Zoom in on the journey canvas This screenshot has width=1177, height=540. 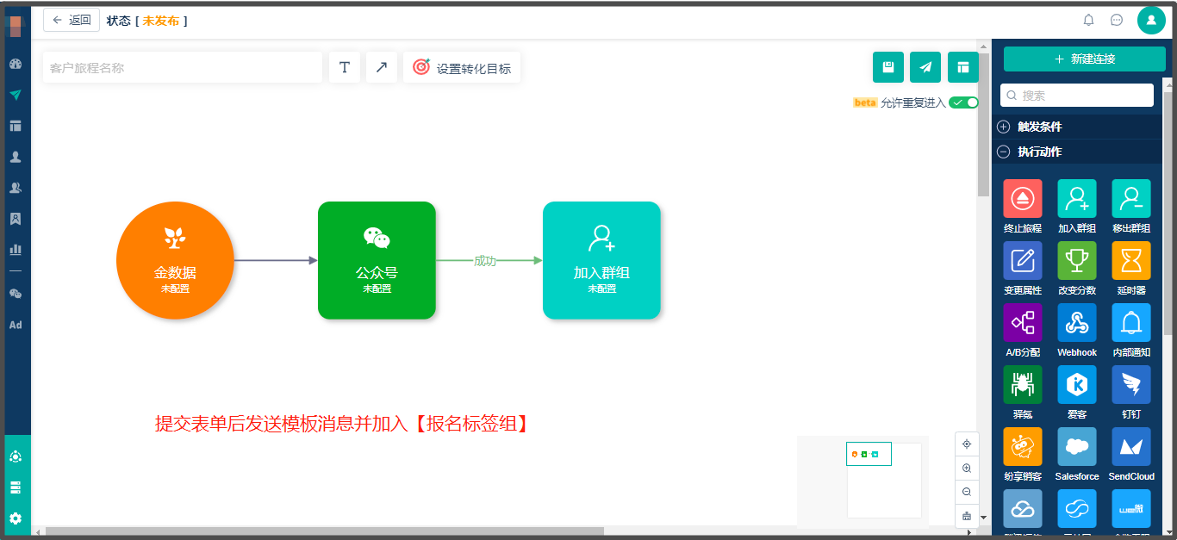(967, 469)
